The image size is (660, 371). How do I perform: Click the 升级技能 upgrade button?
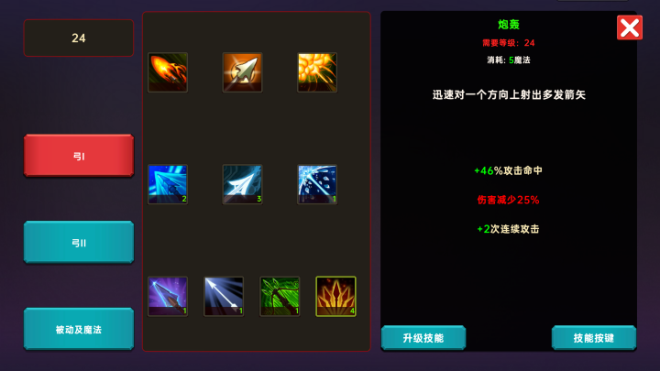tap(423, 338)
